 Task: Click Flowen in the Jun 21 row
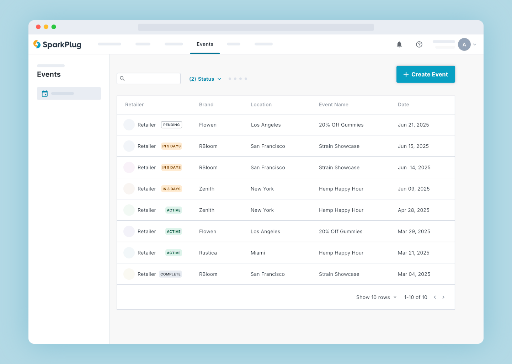pos(208,125)
